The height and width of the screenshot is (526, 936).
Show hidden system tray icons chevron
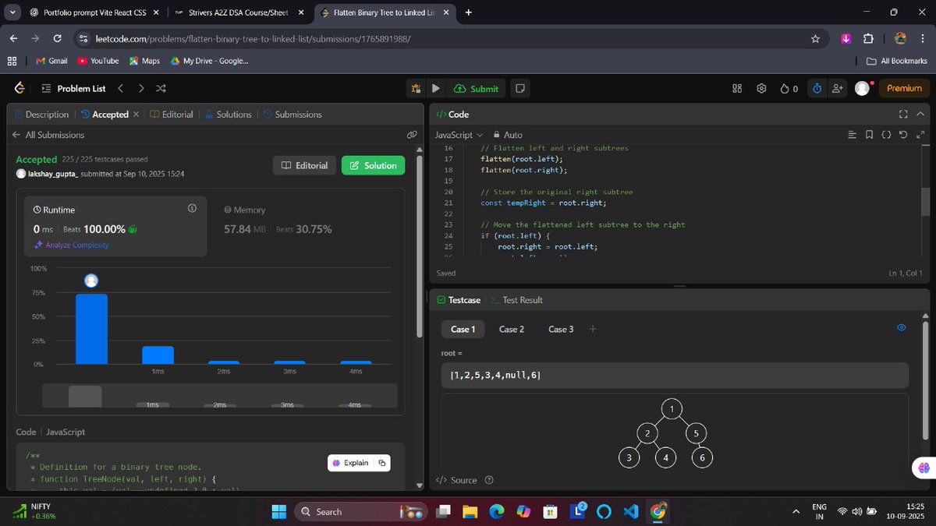point(796,511)
